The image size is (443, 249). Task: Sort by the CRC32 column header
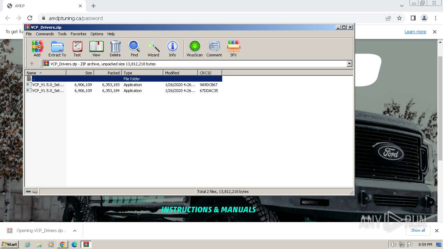(x=210, y=73)
